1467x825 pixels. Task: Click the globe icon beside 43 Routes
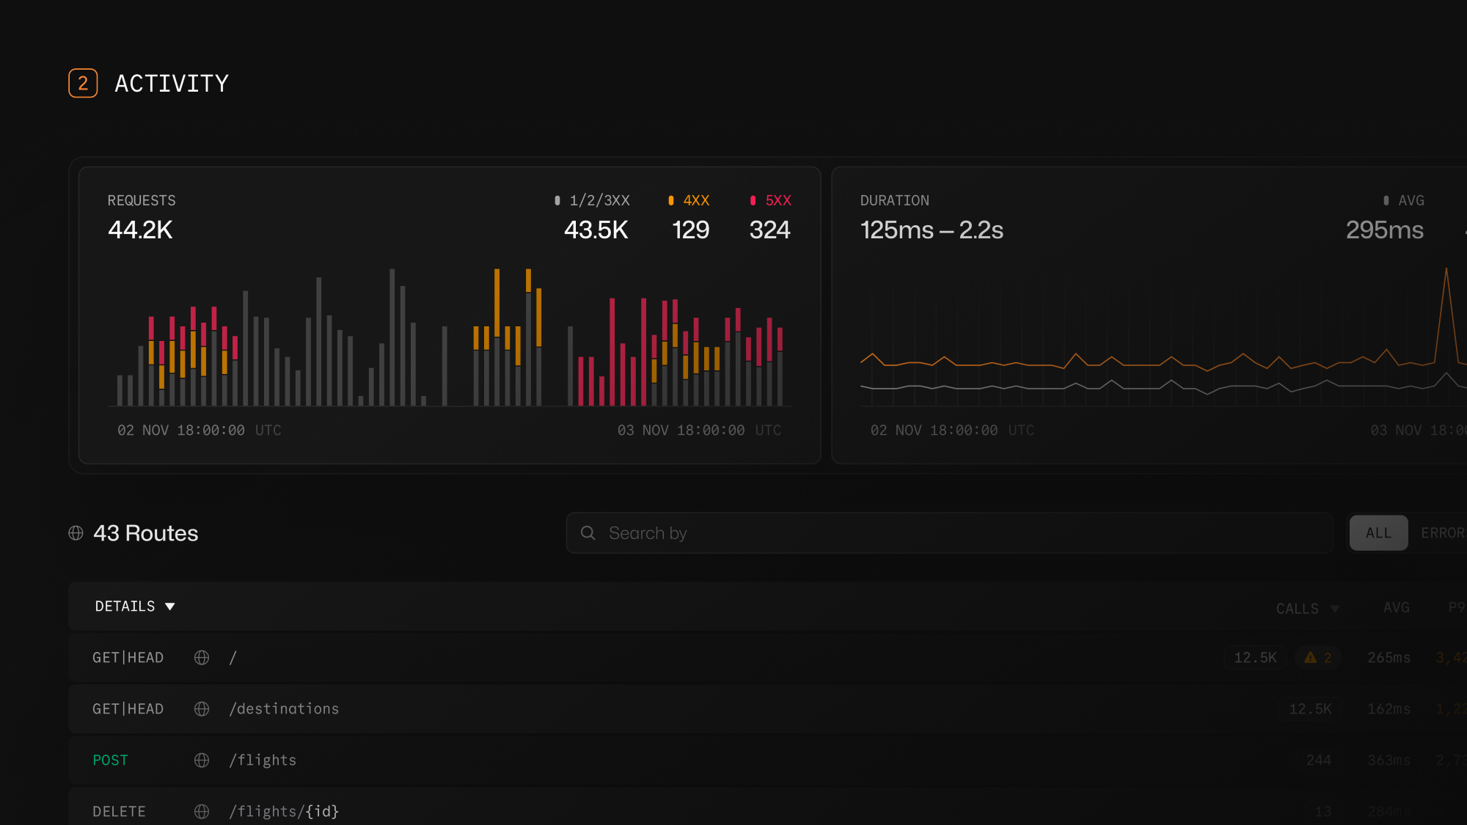coord(76,533)
